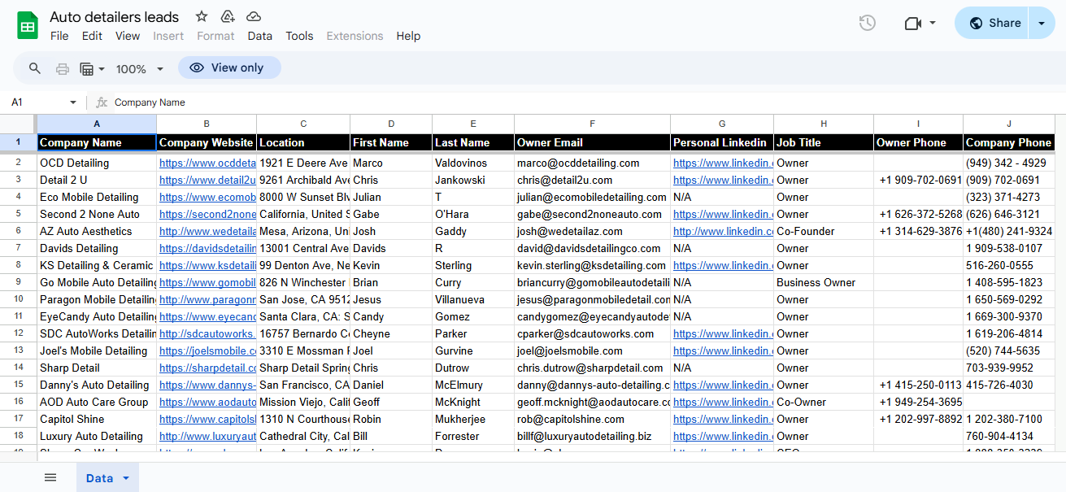Screen dimensions: 1066x492
Task: Star the Auto detailers leads document
Action: pyautogui.click(x=202, y=16)
